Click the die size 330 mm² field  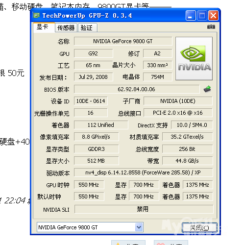point(157,65)
